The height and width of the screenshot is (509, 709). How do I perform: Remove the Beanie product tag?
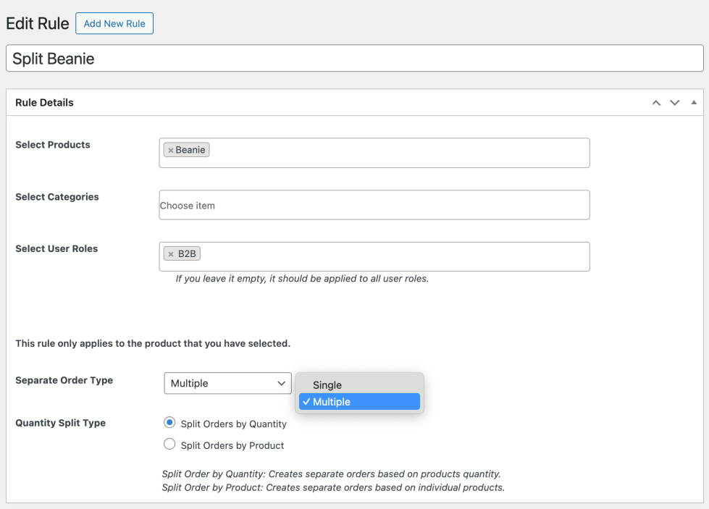pyautogui.click(x=171, y=151)
